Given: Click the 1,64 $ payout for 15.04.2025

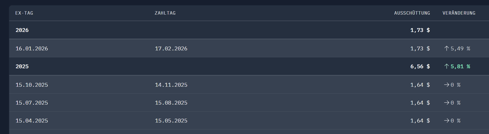Looking at the screenshot, I should pos(420,121).
